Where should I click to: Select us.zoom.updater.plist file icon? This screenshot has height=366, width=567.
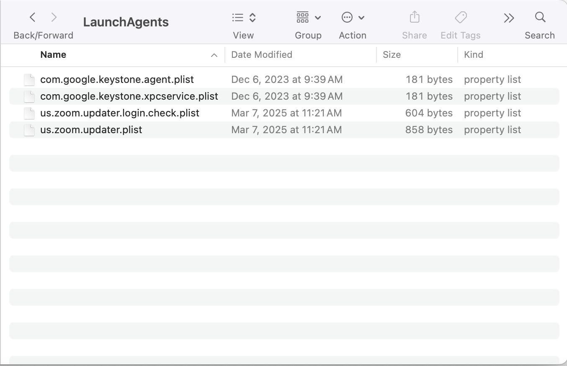[x=29, y=130]
